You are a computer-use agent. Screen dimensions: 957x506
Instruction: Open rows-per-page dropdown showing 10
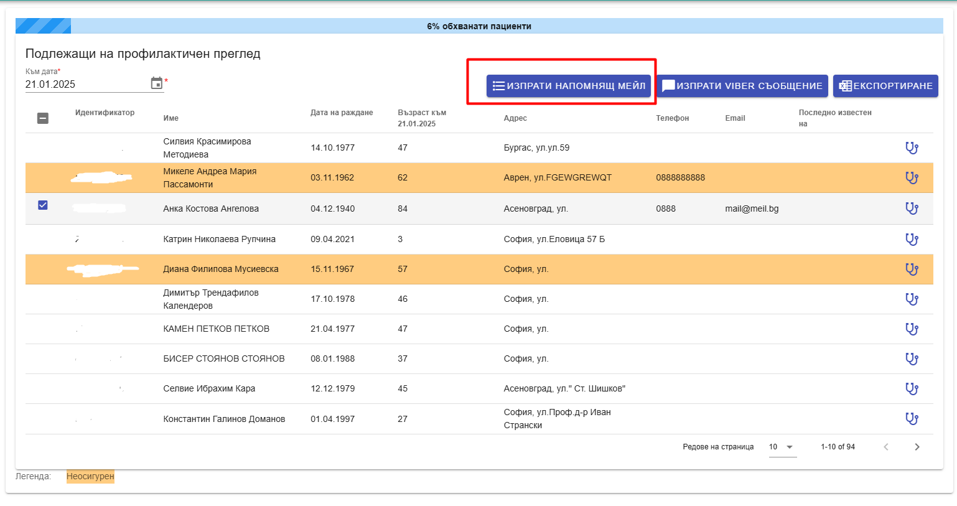782,447
